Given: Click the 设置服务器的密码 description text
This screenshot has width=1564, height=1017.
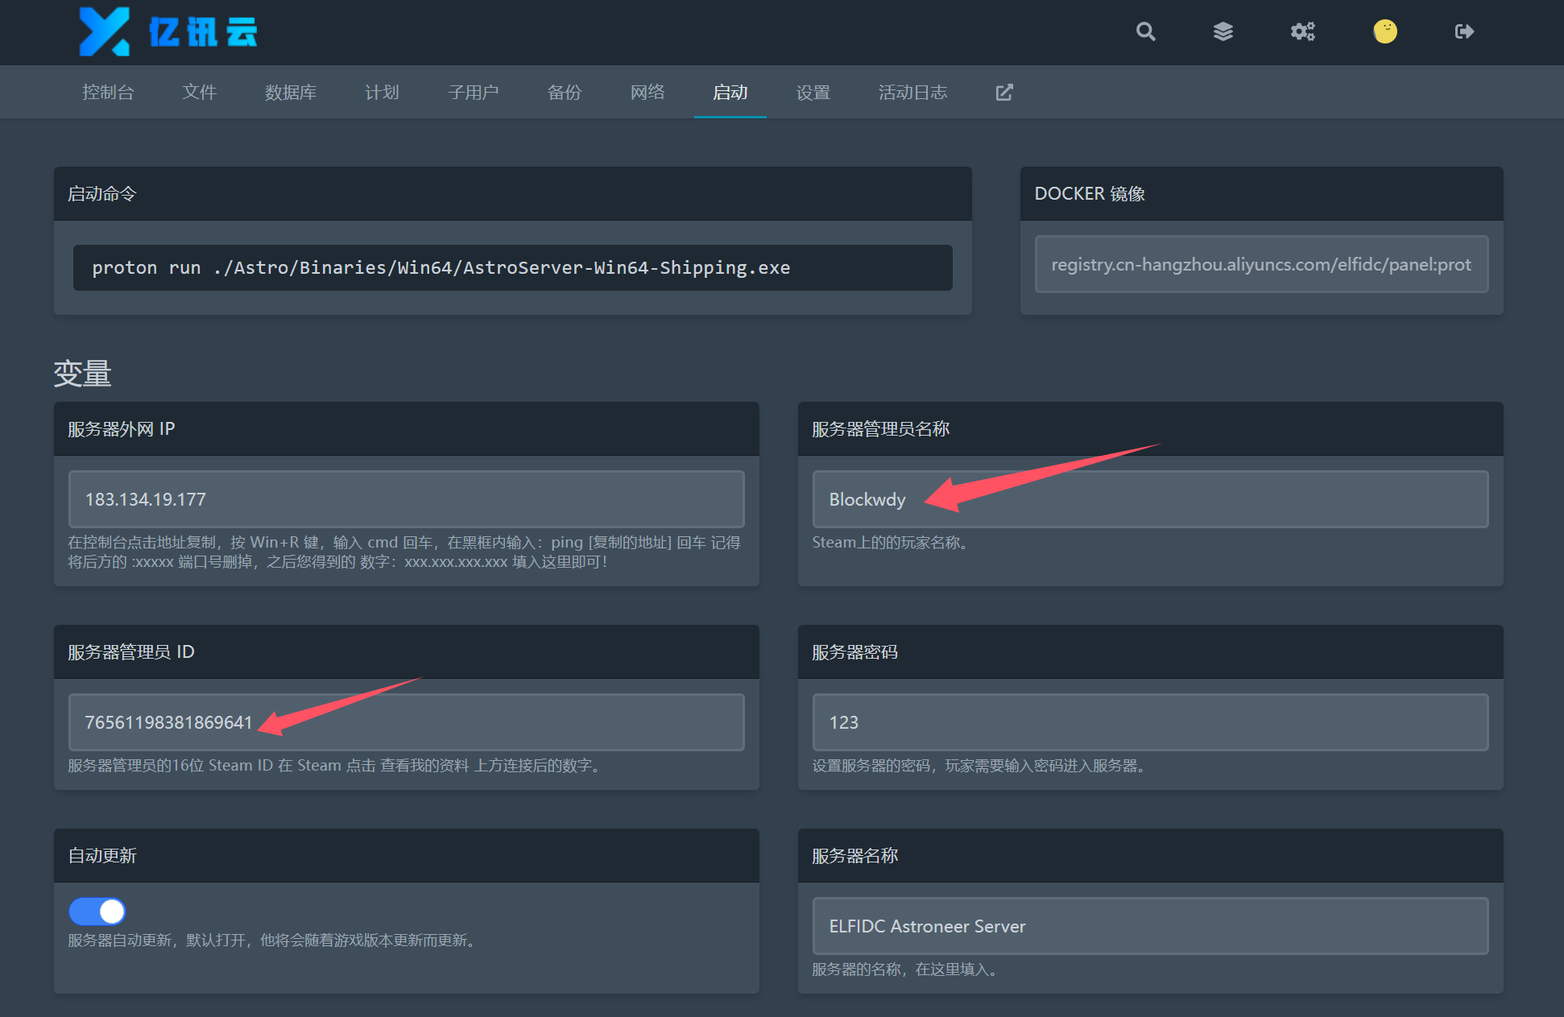Looking at the screenshot, I should pyautogui.click(x=979, y=766).
